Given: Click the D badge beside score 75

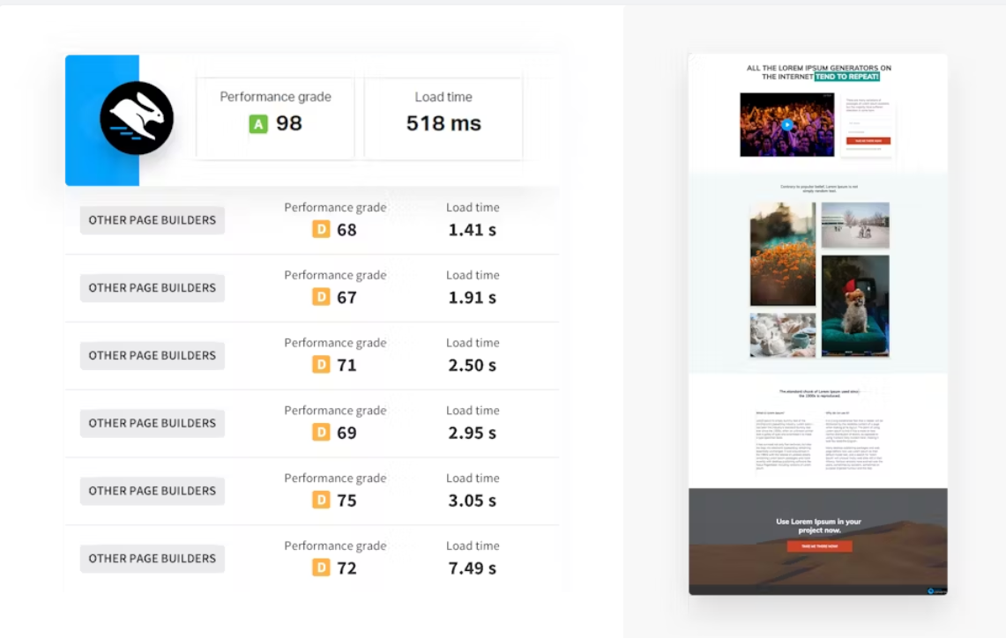Looking at the screenshot, I should 321,501.
